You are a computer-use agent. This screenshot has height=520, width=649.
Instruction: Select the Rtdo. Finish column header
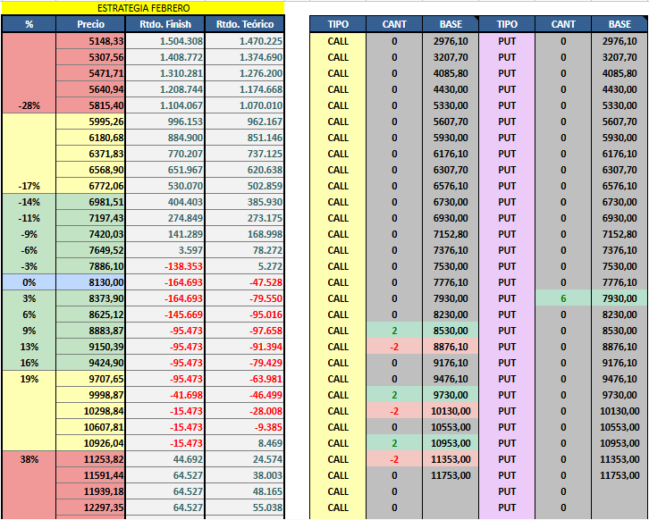pos(165,24)
